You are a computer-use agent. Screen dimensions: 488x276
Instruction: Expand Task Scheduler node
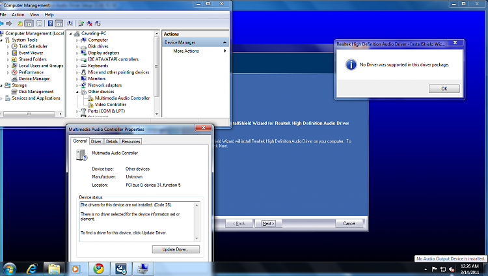pos(8,46)
